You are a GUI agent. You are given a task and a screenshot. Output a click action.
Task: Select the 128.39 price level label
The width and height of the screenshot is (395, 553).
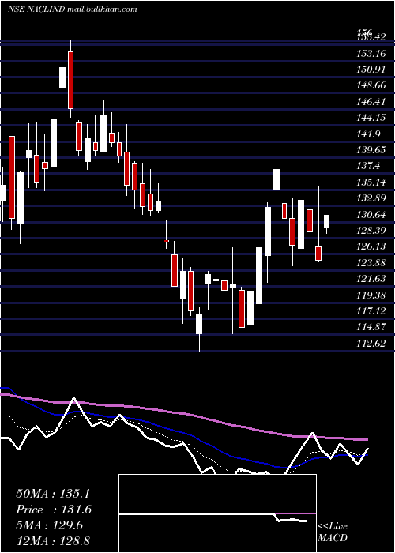[x=371, y=231]
